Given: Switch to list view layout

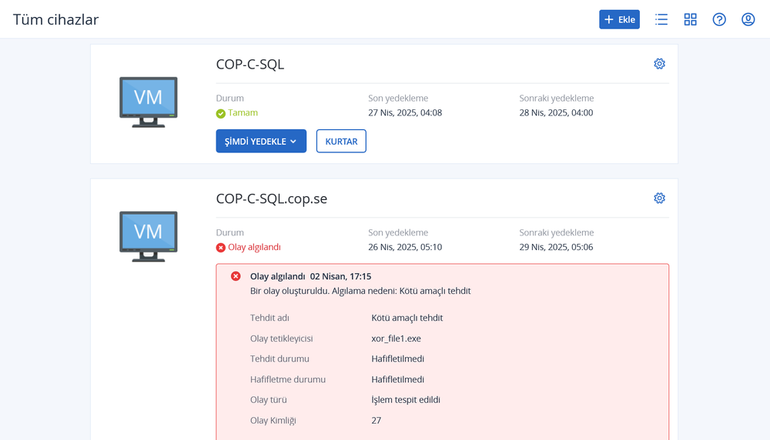Looking at the screenshot, I should (661, 19).
